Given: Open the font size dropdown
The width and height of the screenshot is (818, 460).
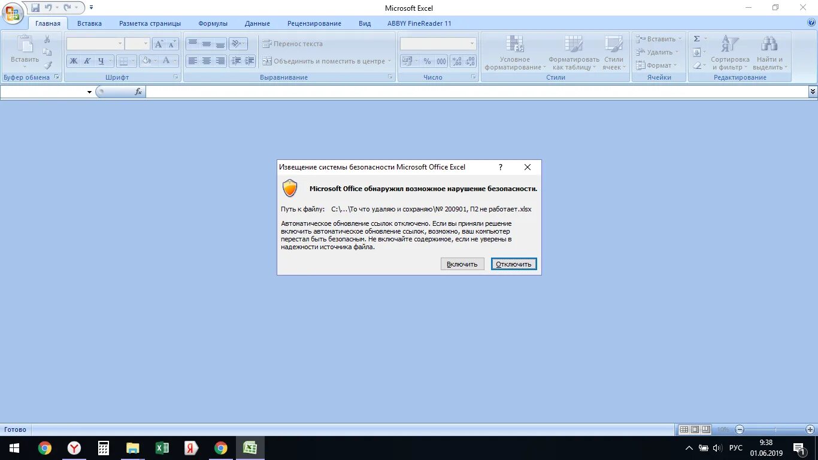Looking at the screenshot, I should [146, 44].
